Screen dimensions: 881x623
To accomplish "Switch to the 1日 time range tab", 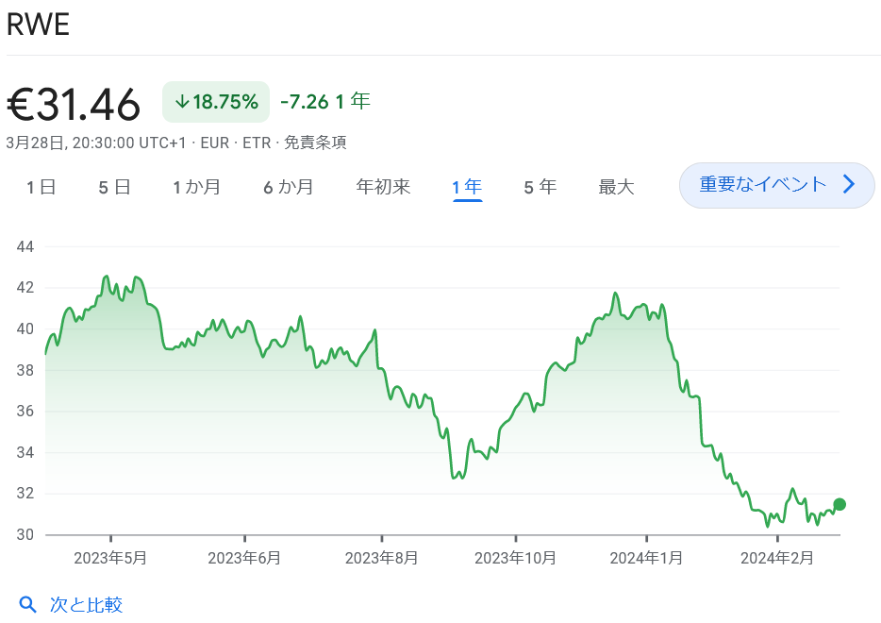I will tap(42, 186).
